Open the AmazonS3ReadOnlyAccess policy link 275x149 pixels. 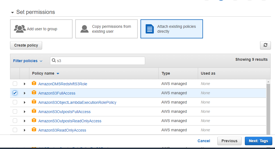[62, 130]
